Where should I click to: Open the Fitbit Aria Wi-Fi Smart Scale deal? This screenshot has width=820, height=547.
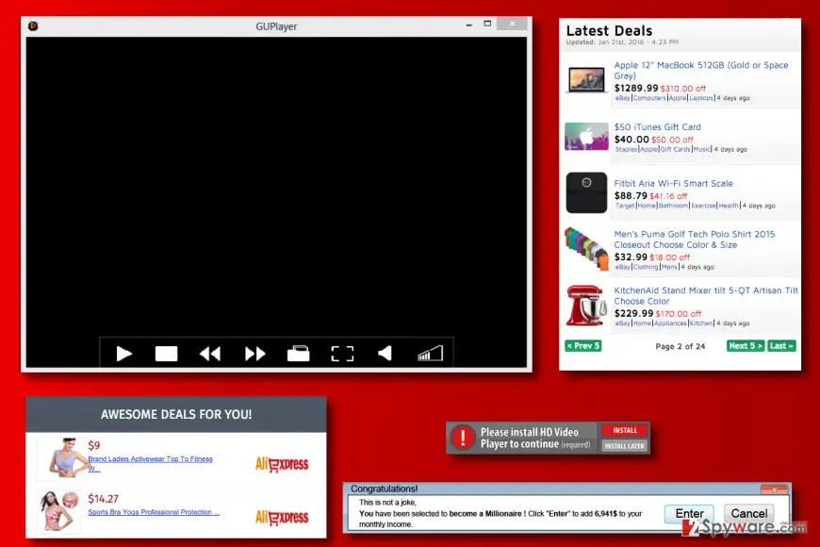pos(673,184)
